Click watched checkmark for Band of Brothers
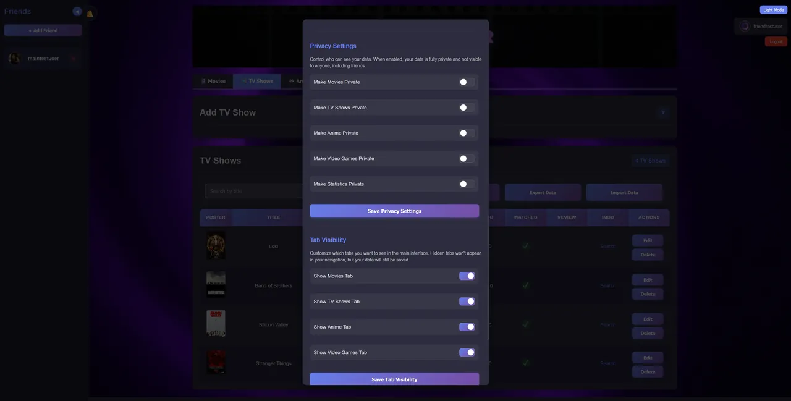The image size is (791, 401). pos(525,285)
